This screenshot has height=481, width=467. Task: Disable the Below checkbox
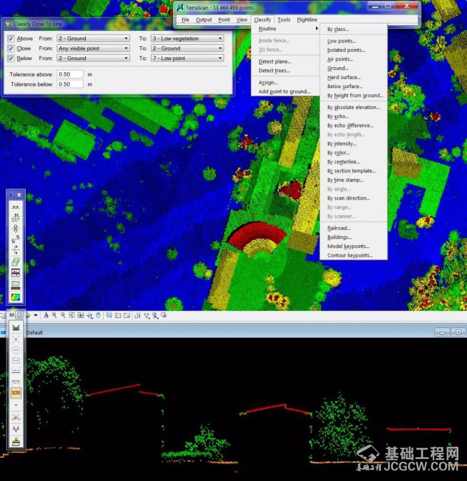point(11,58)
